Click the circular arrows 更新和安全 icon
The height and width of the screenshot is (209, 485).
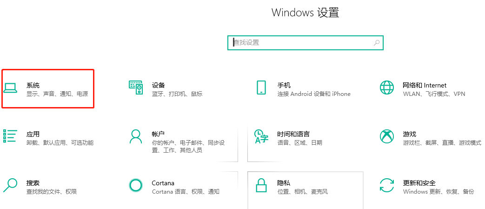(387, 185)
